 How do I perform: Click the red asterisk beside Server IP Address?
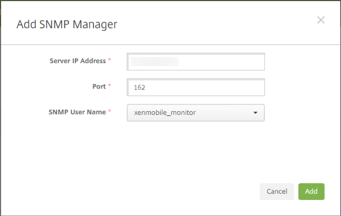pyautogui.click(x=110, y=60)
